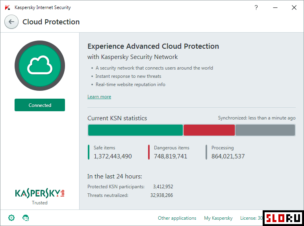Click the back arrow button
This screenshot has height=226, width=304.
tap(11, 22)
